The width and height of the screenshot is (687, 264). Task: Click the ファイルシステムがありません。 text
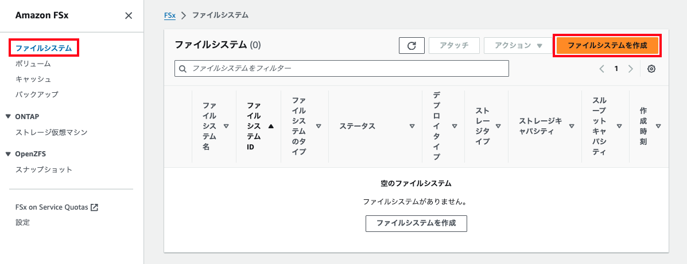[x=414, y=202]
